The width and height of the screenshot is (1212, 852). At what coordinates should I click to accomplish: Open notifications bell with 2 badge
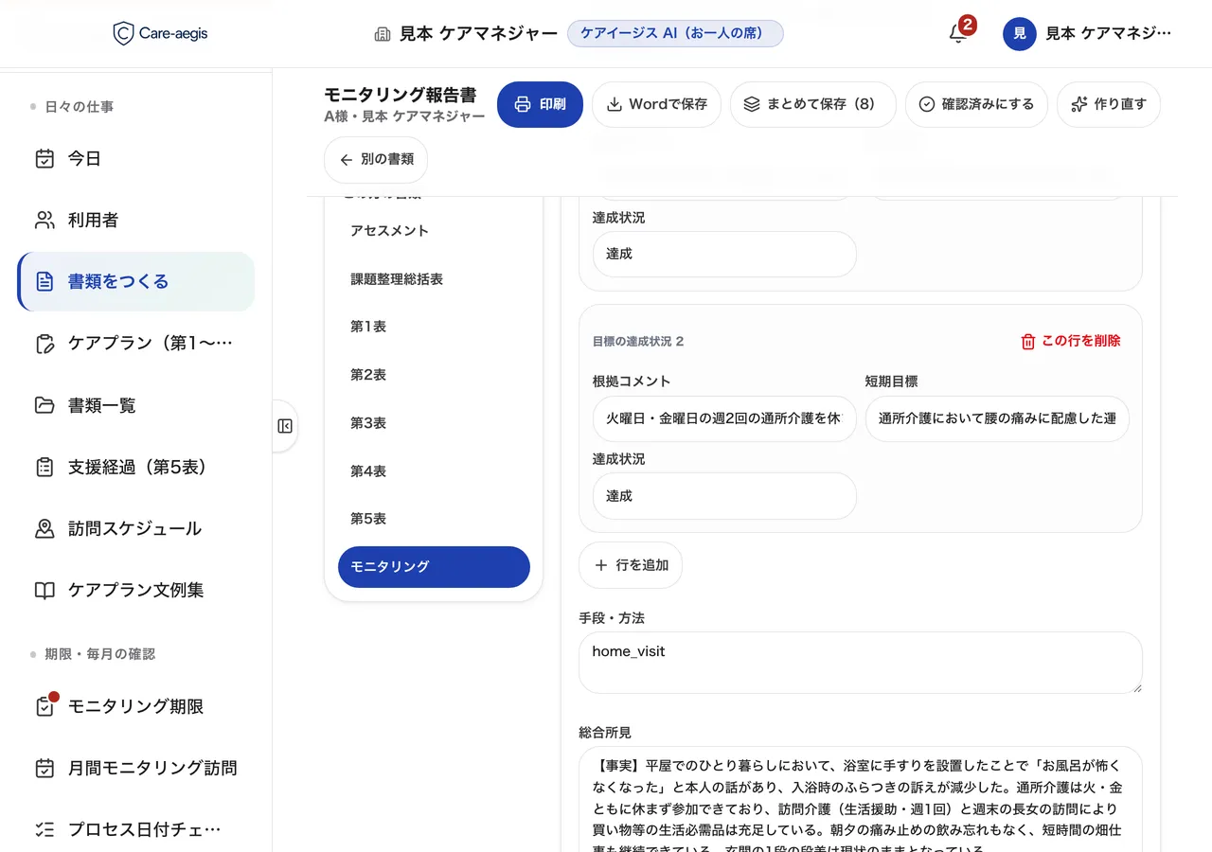959,33
